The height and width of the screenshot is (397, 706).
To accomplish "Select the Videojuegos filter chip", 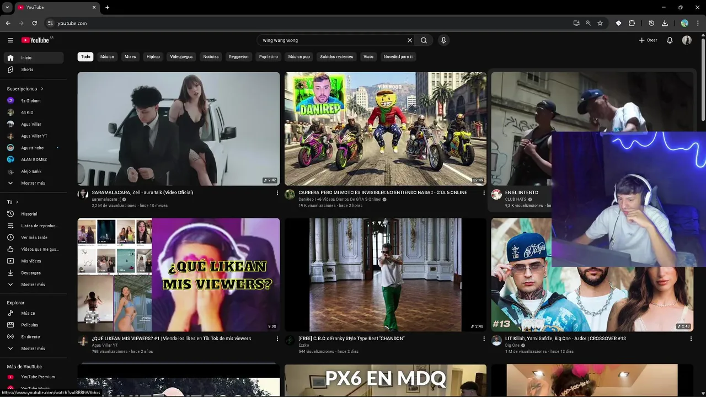I will [181, 57].
